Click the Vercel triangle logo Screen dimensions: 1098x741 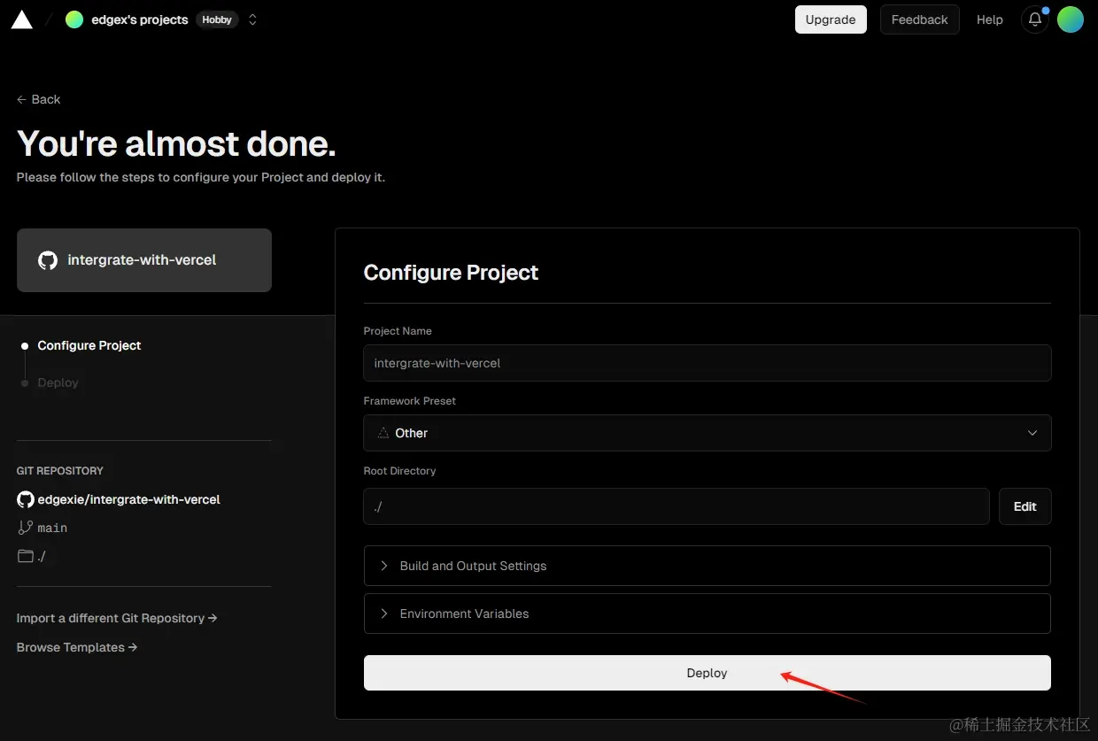pyautogui.click(x=21, y=19)
